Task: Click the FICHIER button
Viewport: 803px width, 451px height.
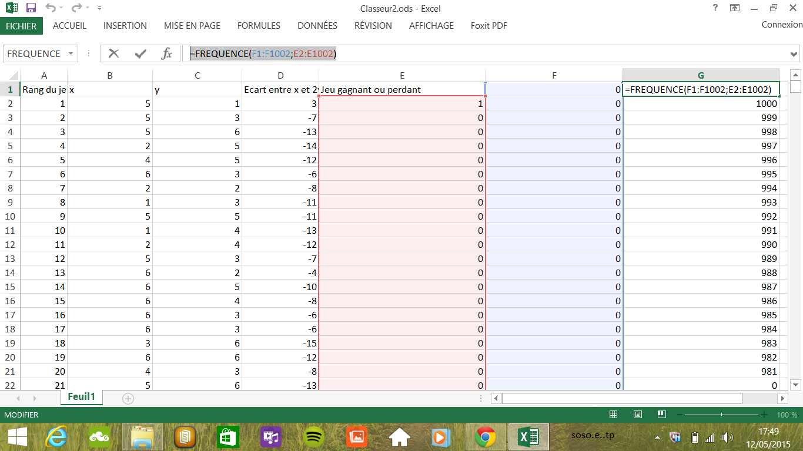Action: (21, 26)
